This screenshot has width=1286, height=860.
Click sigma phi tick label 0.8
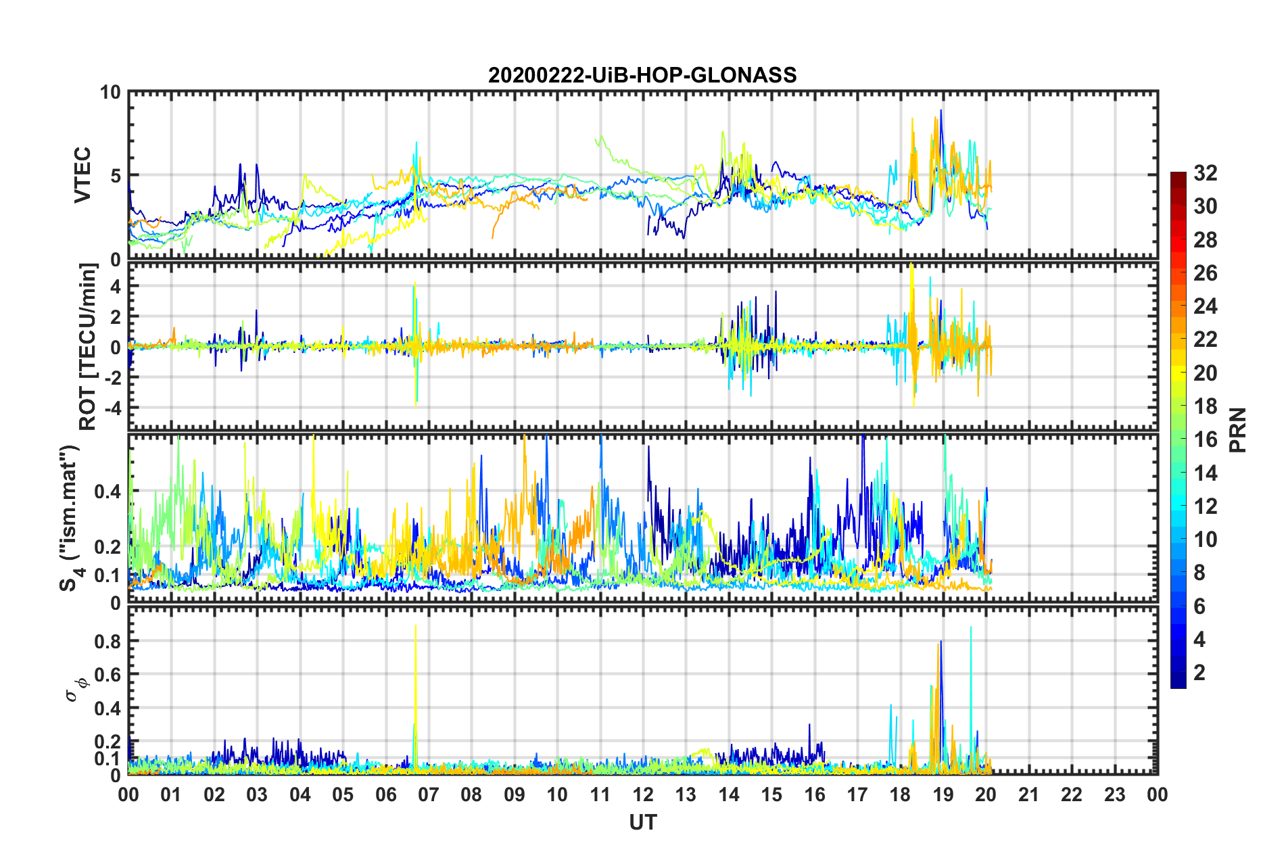[108, 641]
